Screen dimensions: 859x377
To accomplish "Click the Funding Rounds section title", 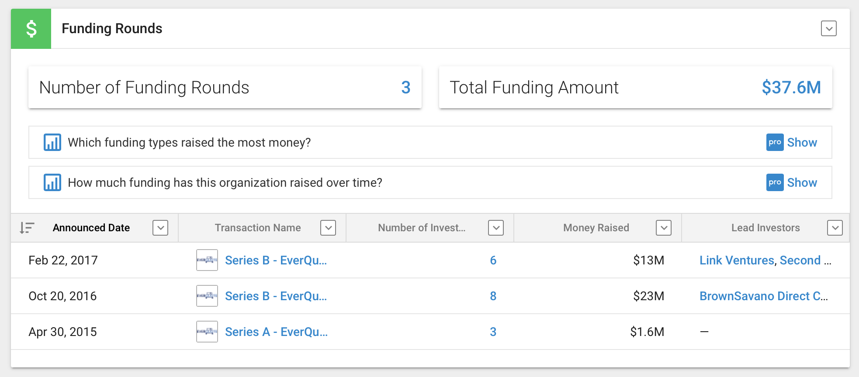I will (112, 28).
